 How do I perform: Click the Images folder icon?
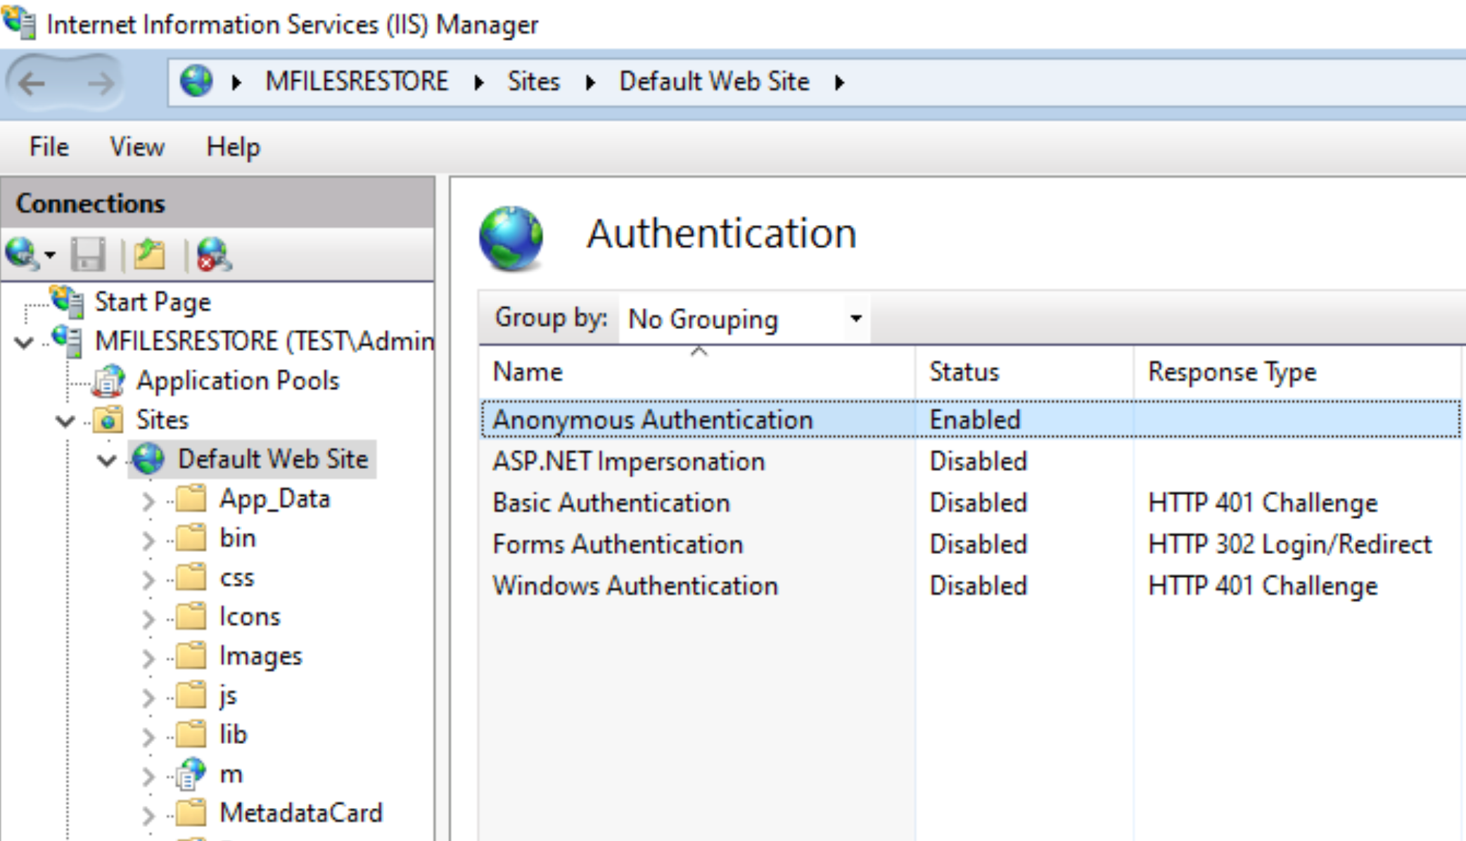tap(191, 655)
